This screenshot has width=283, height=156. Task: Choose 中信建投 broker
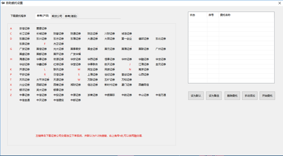point(58,100)
